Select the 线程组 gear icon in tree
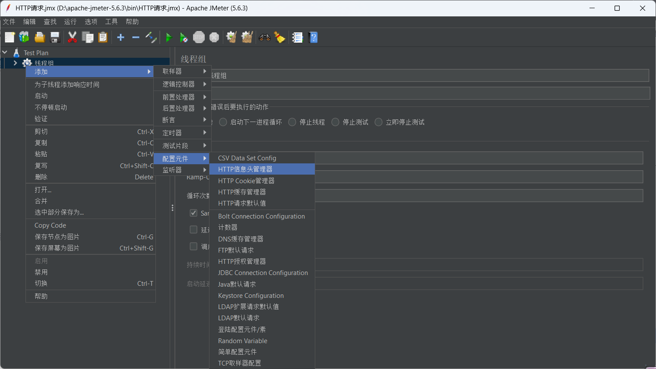 coord(27,63)
